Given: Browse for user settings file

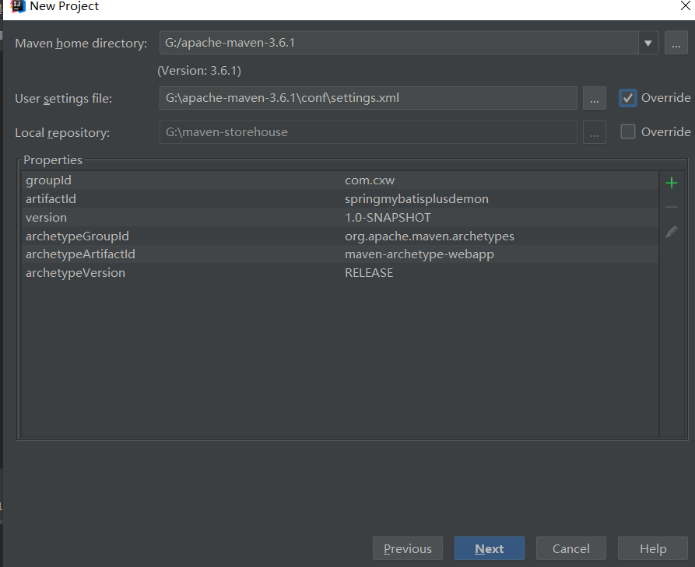Looking at the screenshot, I should (x=594, y=99).
